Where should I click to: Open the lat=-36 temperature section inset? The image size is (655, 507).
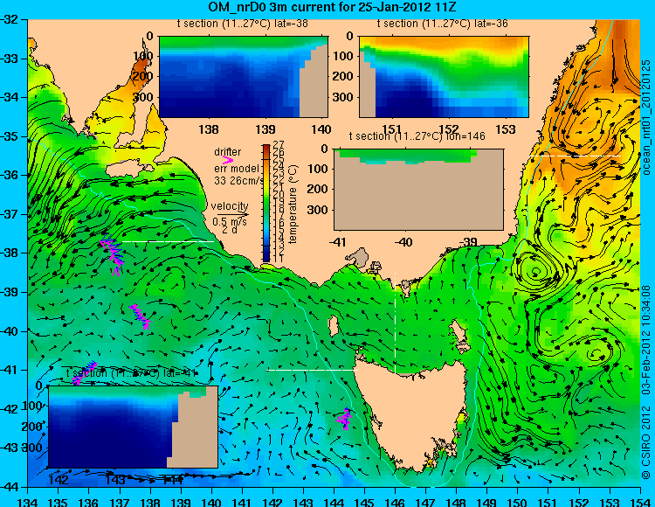click(444, 77)
